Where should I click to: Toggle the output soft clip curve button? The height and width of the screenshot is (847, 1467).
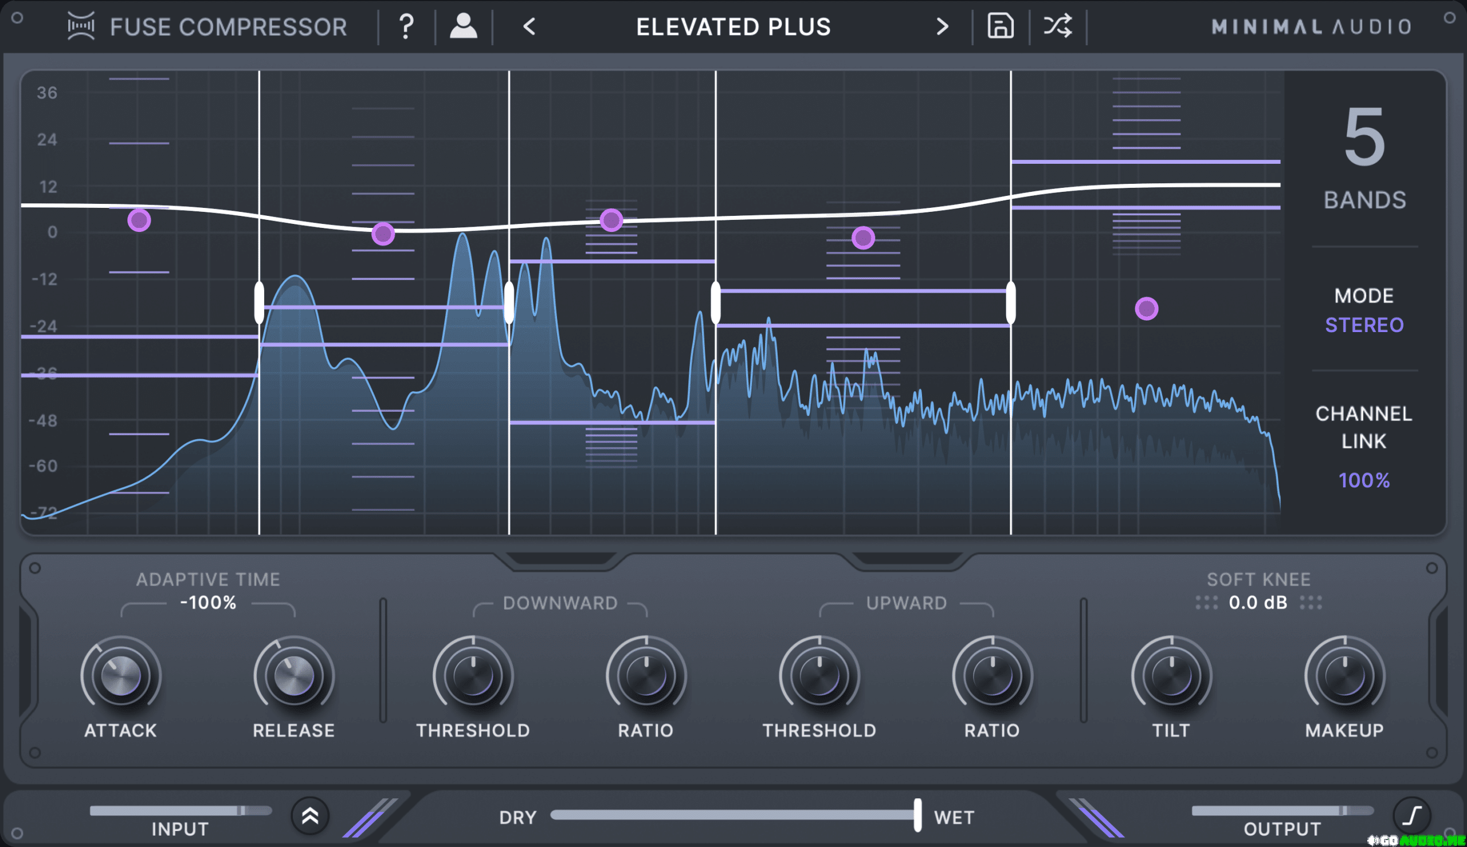tap(1413, 816)
